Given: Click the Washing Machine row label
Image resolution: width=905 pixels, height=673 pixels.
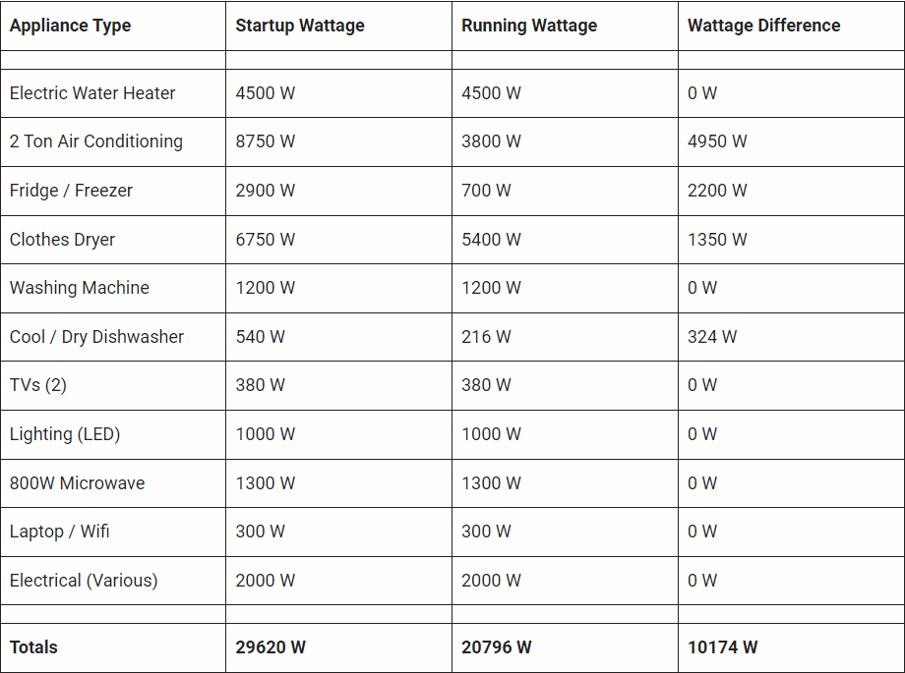Looking at the screenshot, I should coord(80,288).
